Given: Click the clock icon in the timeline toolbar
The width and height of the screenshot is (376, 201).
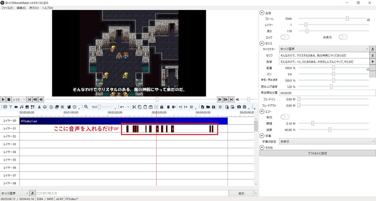Looking at the screenshot, I should click(x=75, y=107).
